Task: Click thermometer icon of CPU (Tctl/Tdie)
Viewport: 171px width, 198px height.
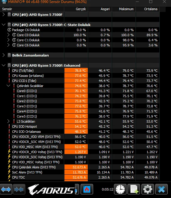Action: [x=9, y=71]
